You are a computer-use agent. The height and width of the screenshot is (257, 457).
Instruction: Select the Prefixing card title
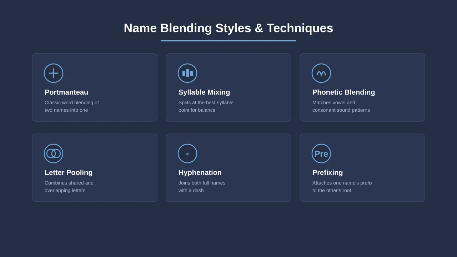coord(327,172)
